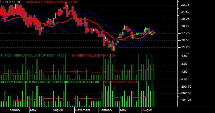Click the '50 WEEK VOLUME MA = 2.04' label
The width and height of the screenshot is (215, 113).
[x=93, y=56]
